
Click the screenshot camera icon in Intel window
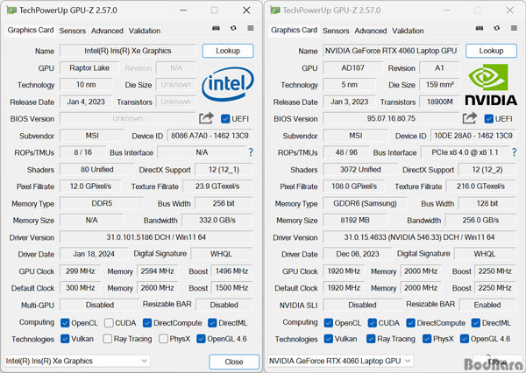point(216,28)
